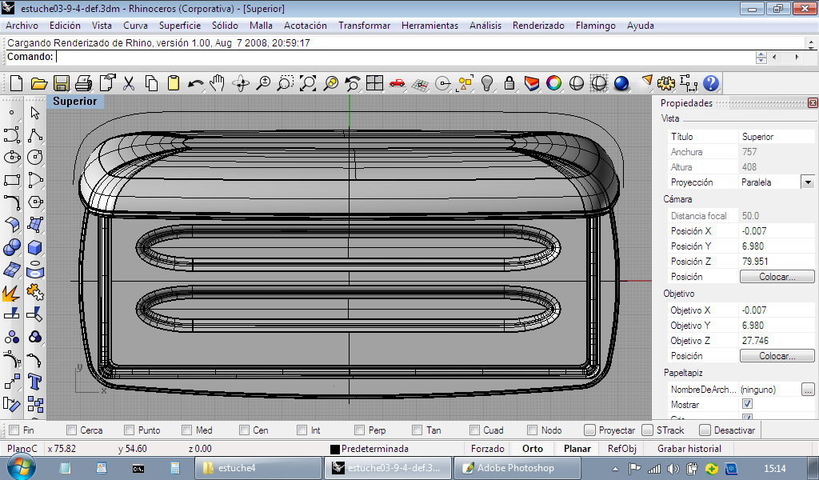Uncheck the Mostrar wallpaper checkbox
Viewport: 819px width, 480px height.
point(747,404)
